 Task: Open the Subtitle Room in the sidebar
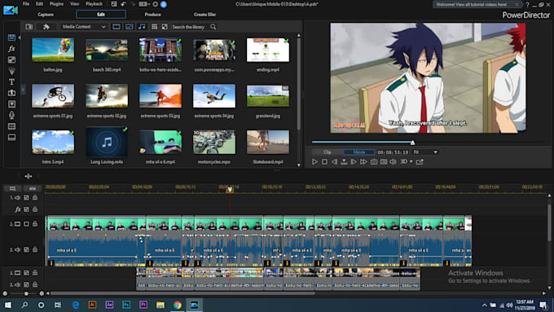pyautogui.click(x=11, y=137)
